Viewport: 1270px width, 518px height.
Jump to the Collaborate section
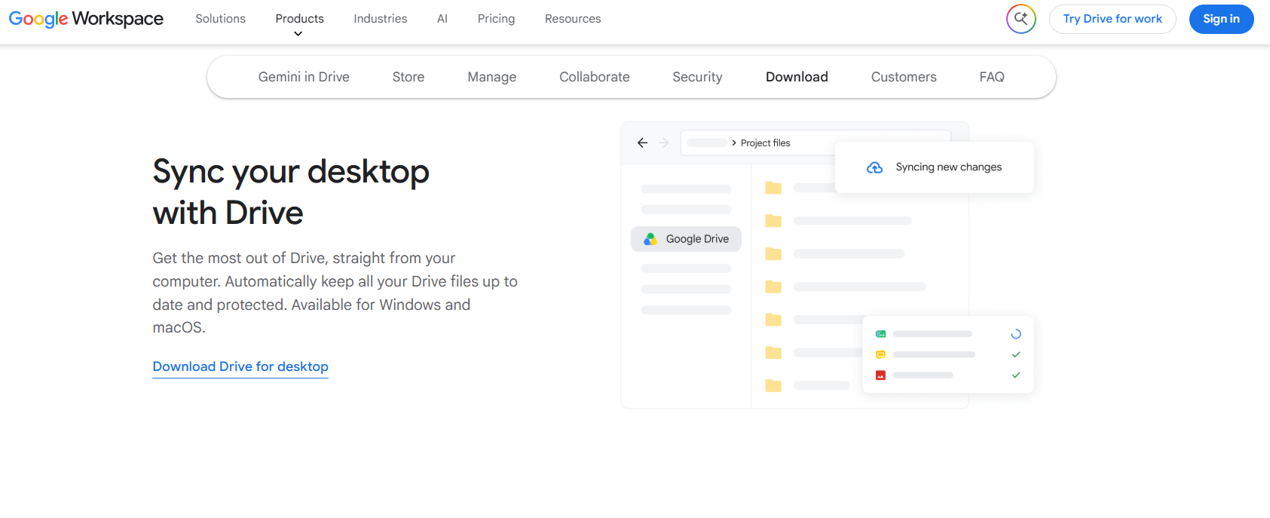coord(595,77)
